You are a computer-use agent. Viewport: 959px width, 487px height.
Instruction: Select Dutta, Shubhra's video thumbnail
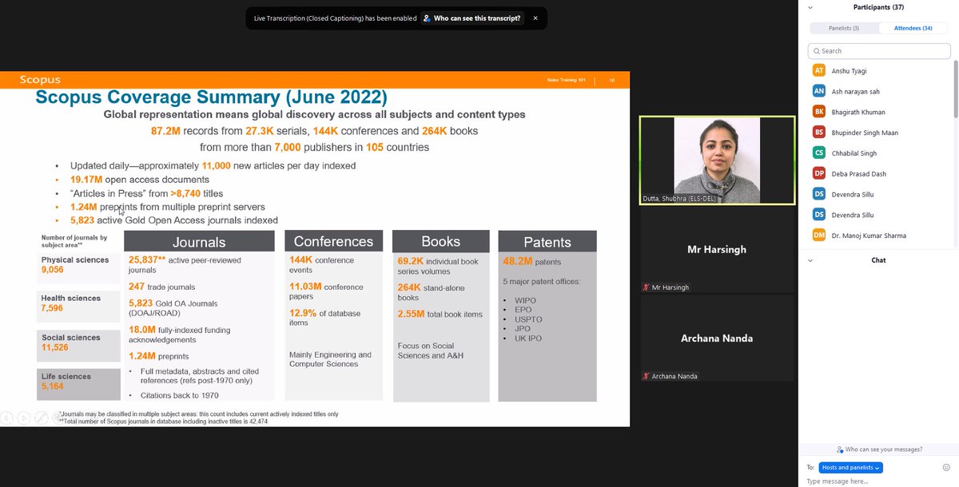pyautogui.click(x=717, y=160)
